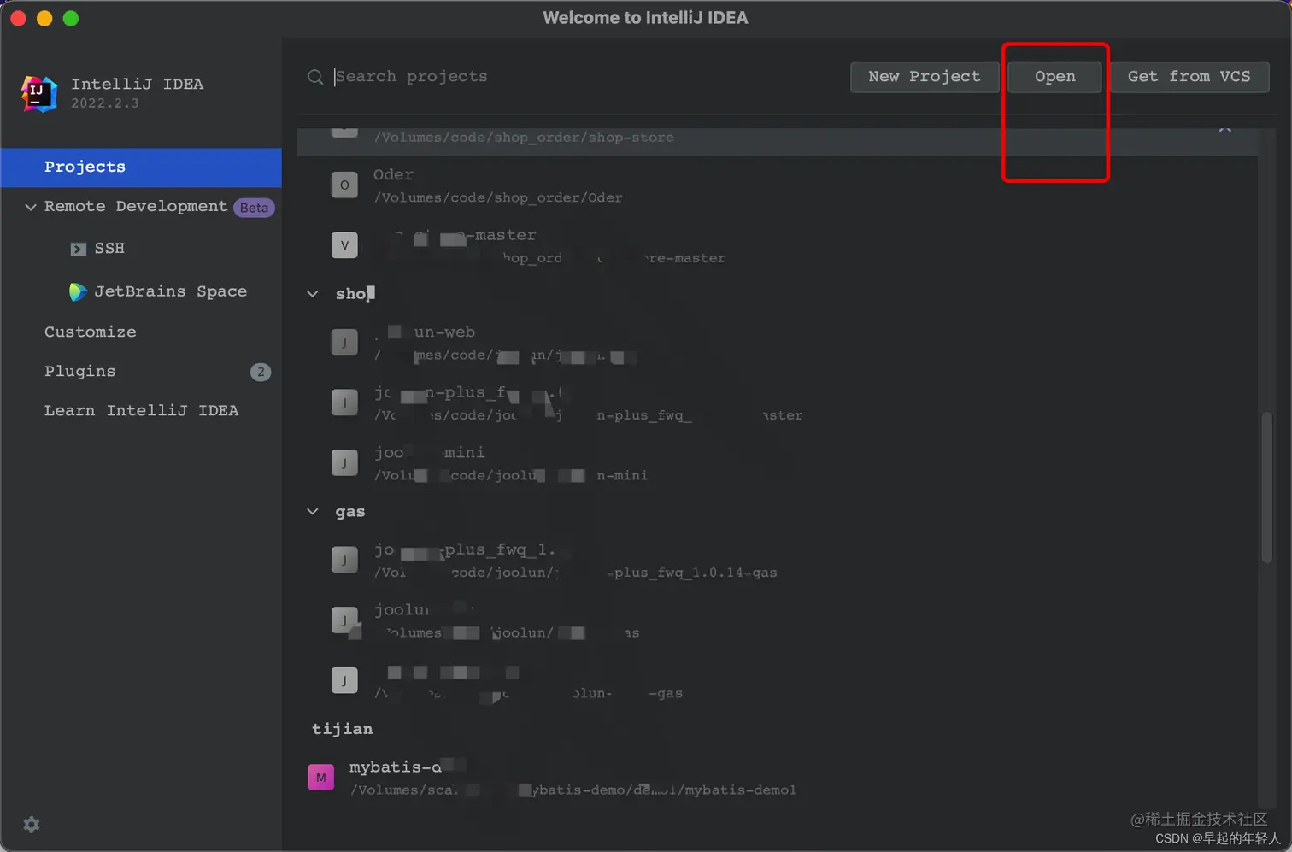The image size is (1292, 852).
Task: Open Learn IntelliJ IDEA section
Action: pyautogui.click(x=141, y=411)
